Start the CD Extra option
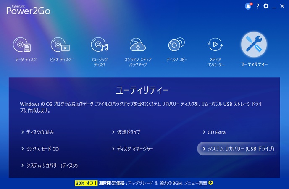The image size is (289, 189). (x=214, y=132)
